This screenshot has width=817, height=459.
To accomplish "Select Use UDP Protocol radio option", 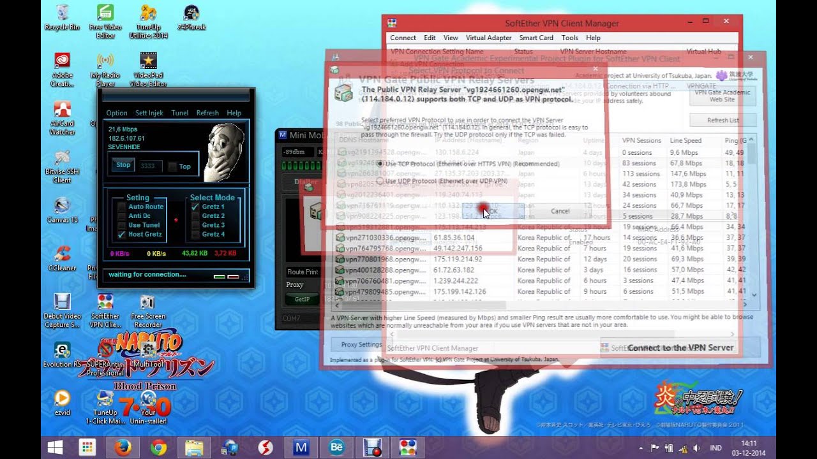I will 380,182.
